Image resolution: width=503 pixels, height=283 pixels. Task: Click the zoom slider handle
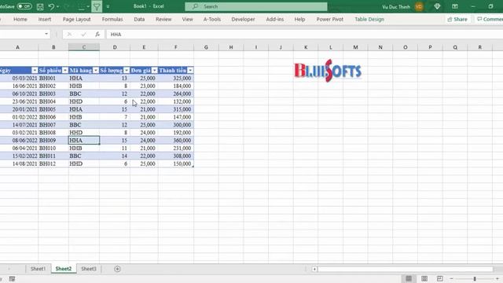click(x=475, y=279)
